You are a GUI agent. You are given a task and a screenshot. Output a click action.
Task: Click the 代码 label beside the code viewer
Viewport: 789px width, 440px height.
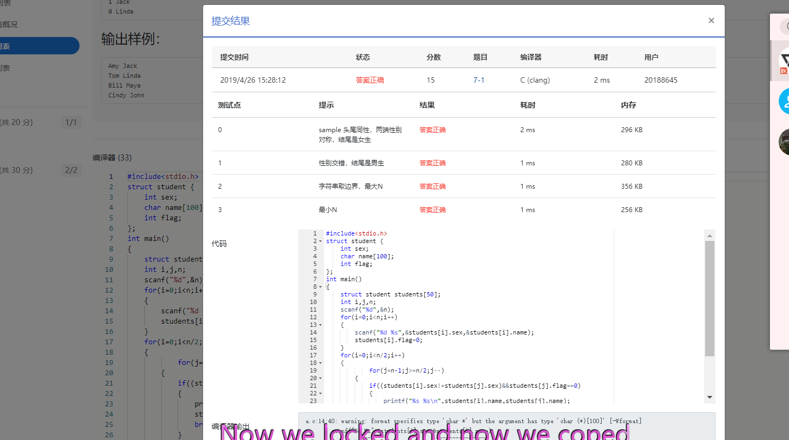[219, 244]
